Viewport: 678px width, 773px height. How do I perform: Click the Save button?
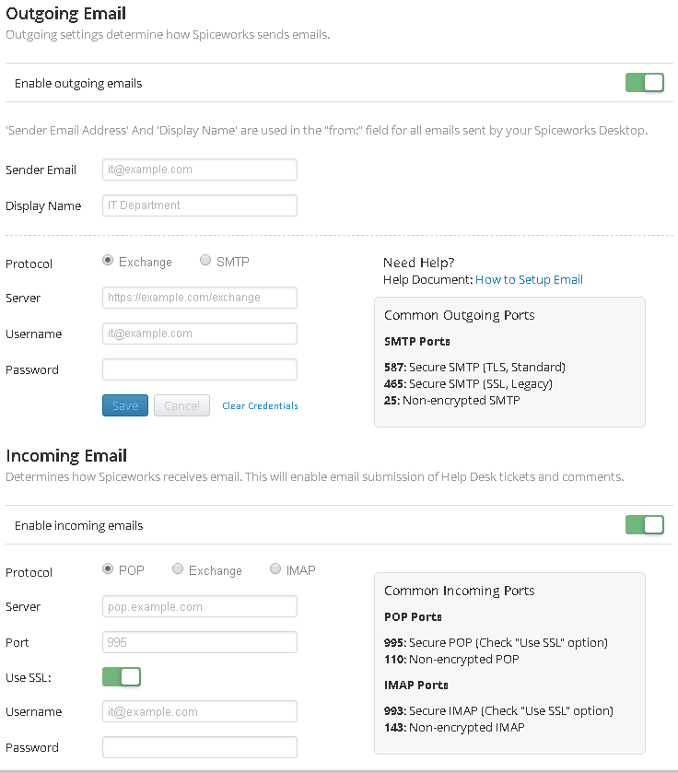[125, 405]
